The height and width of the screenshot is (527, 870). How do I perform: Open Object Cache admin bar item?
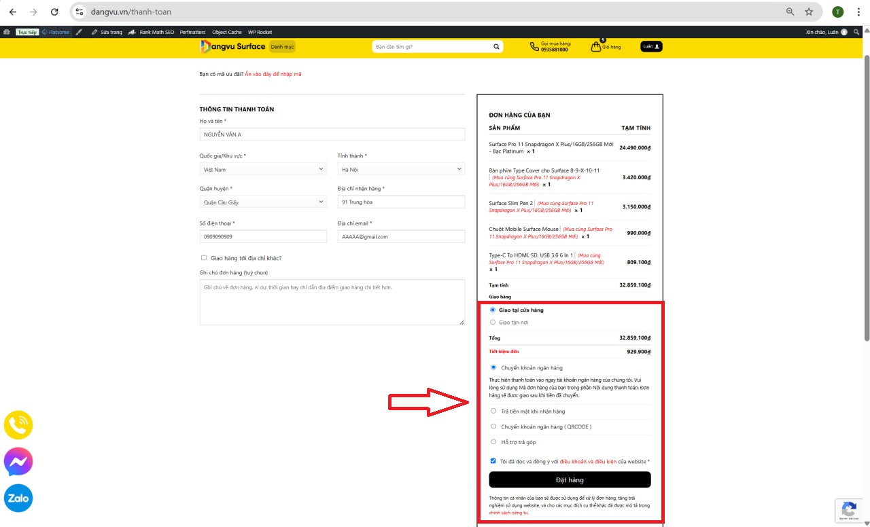click(226, 32)
